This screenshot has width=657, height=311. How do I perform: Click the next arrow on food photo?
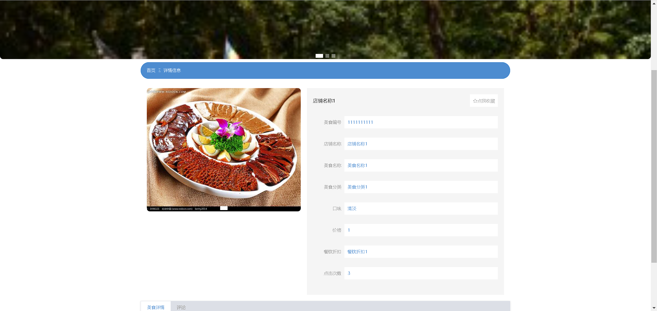(x=290, y=149)
